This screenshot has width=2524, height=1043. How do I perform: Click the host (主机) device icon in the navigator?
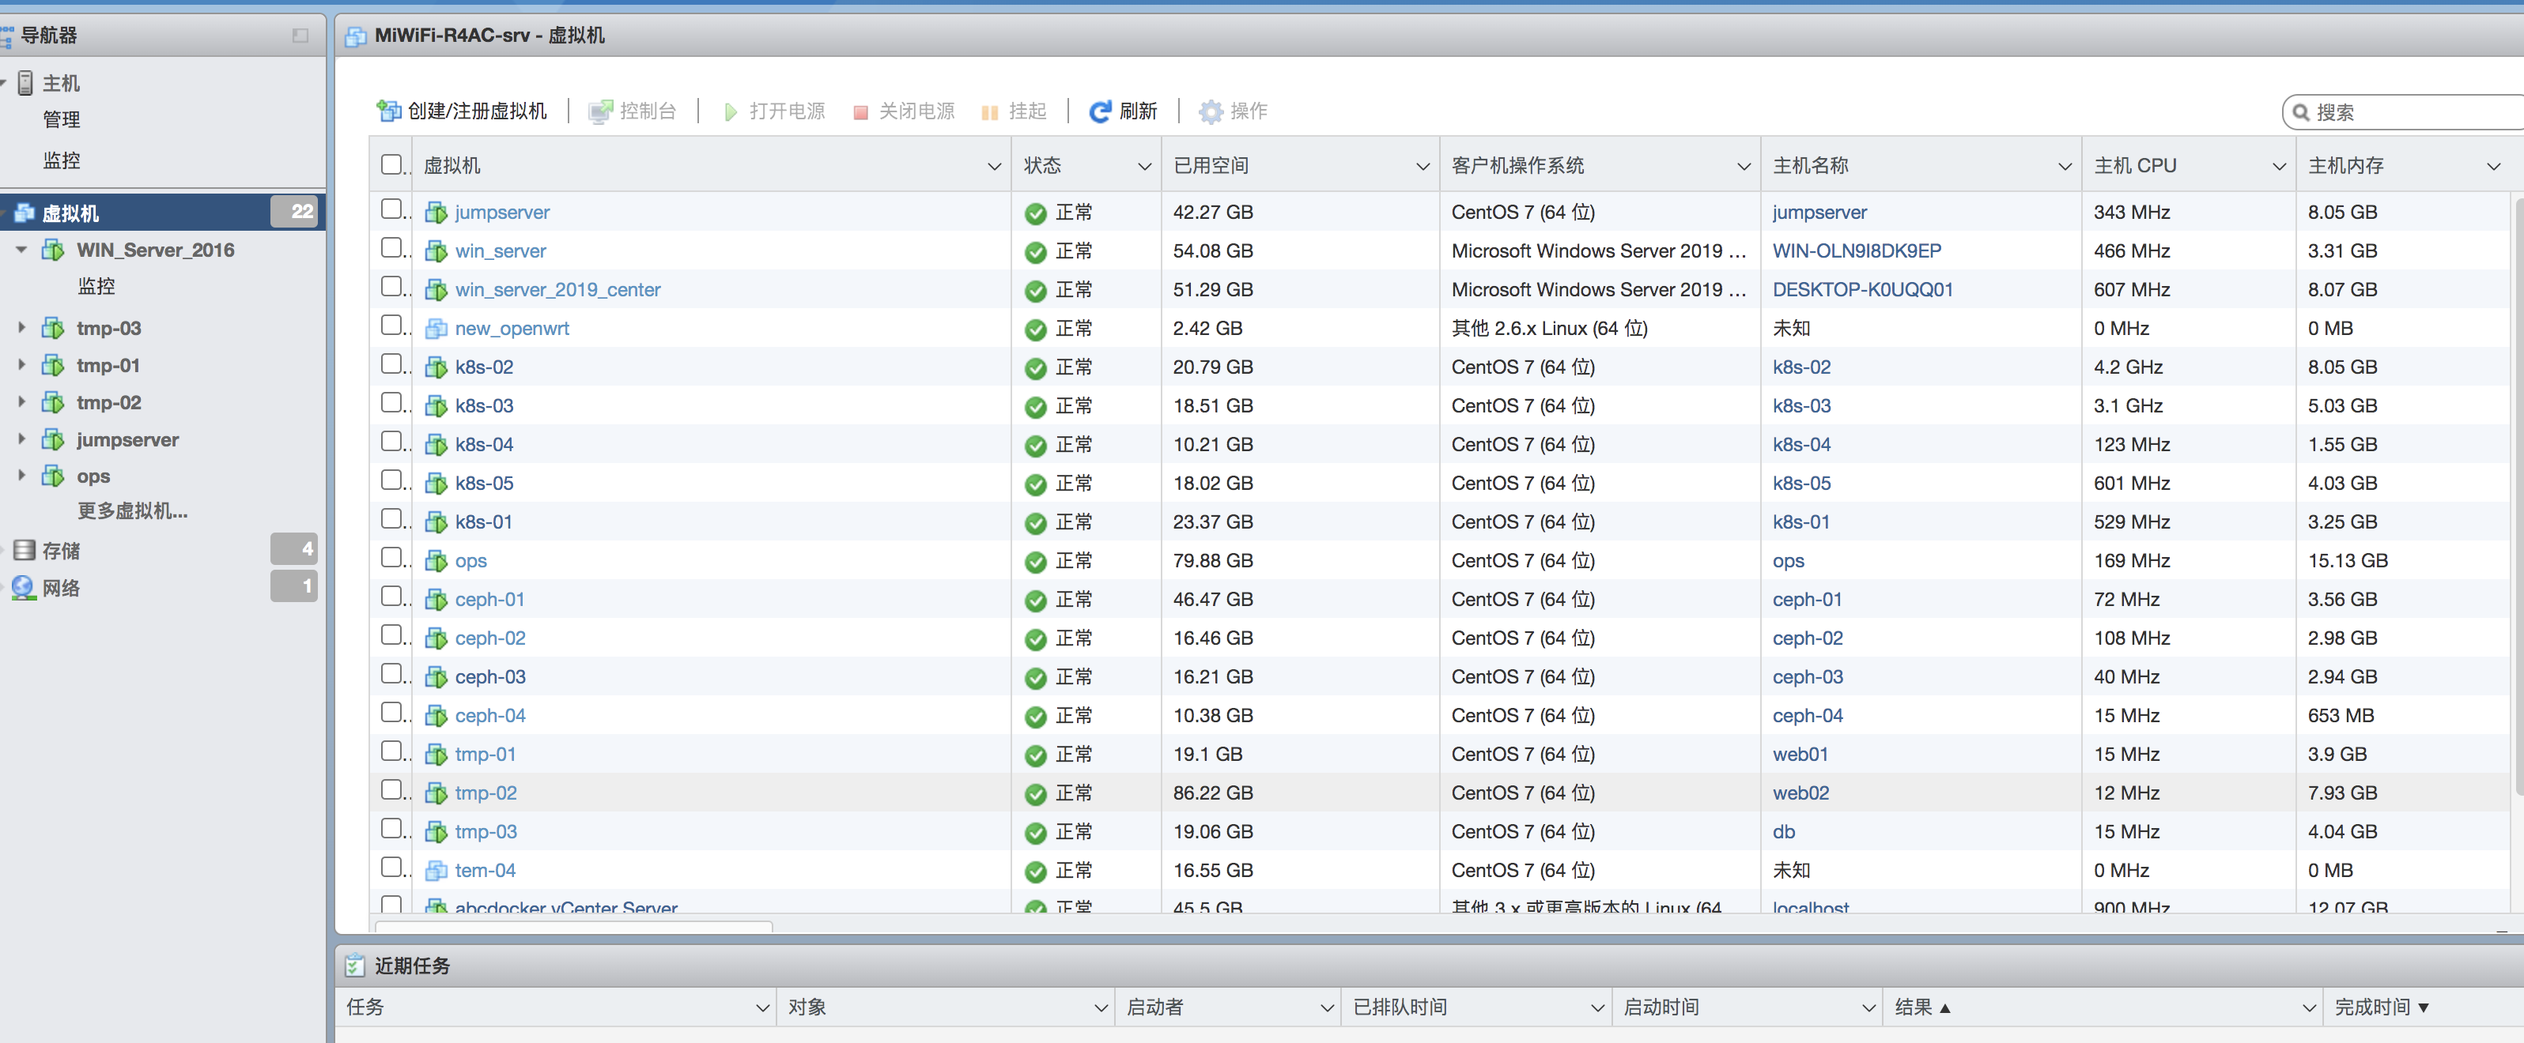click(x=25, y=83)
